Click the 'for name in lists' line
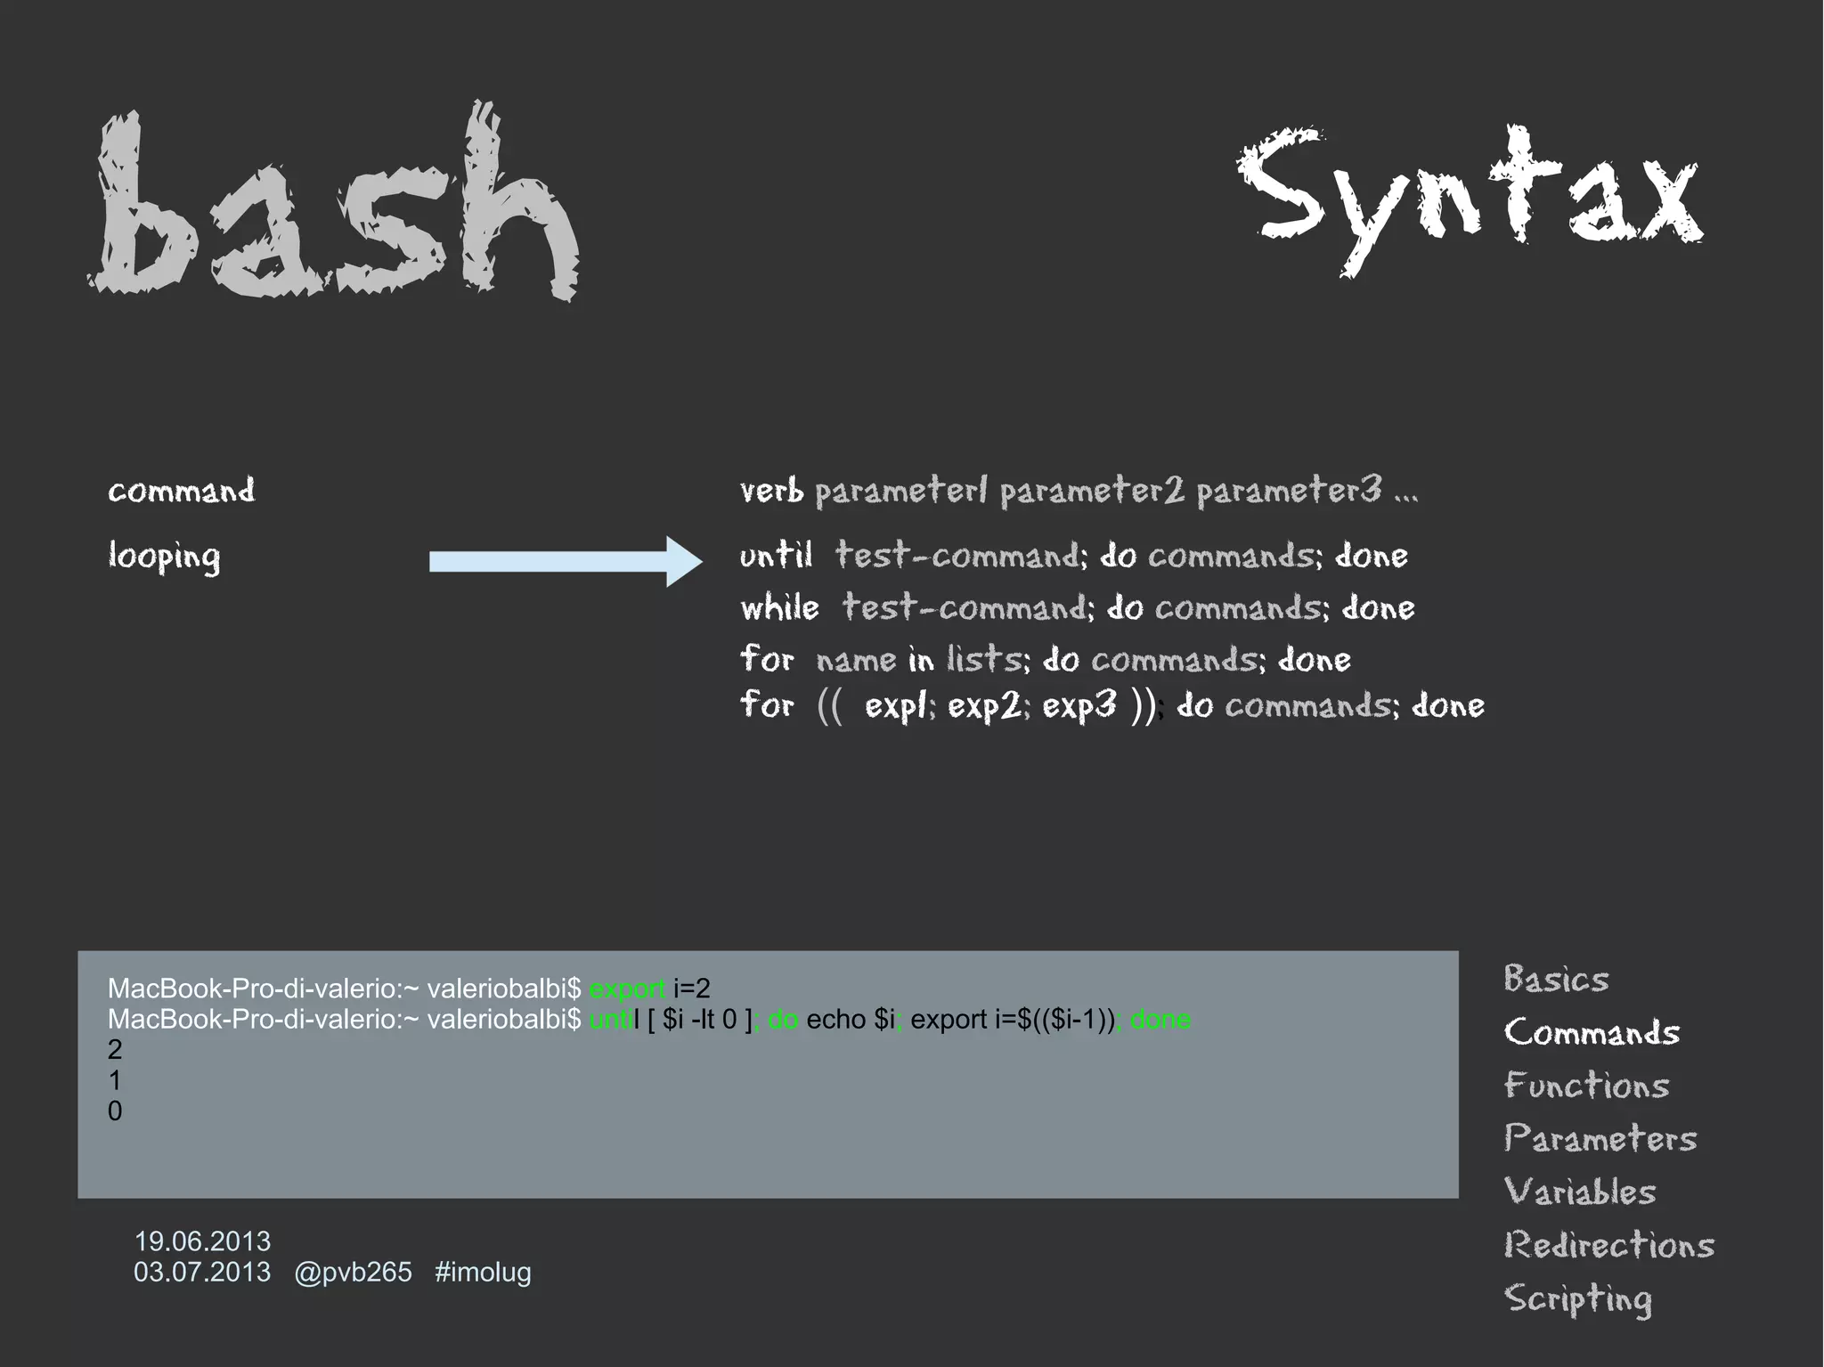This screenshot has height=1367, width=1824. 1046,659
